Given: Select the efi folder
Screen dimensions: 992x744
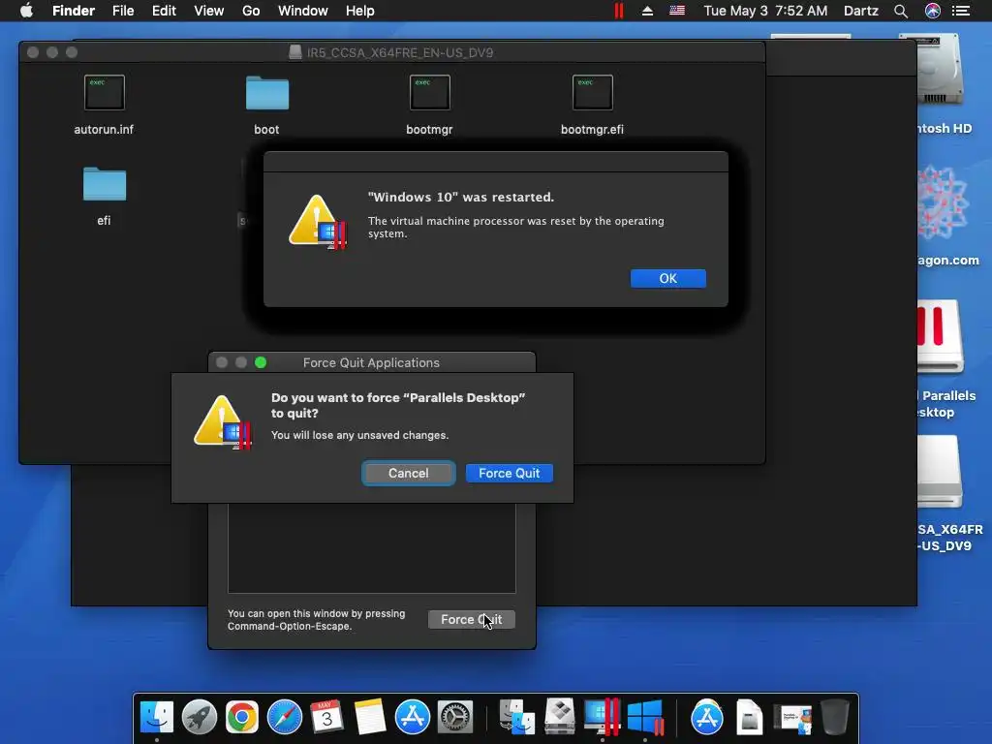Looking at the screenshot, I should (105, 184).
